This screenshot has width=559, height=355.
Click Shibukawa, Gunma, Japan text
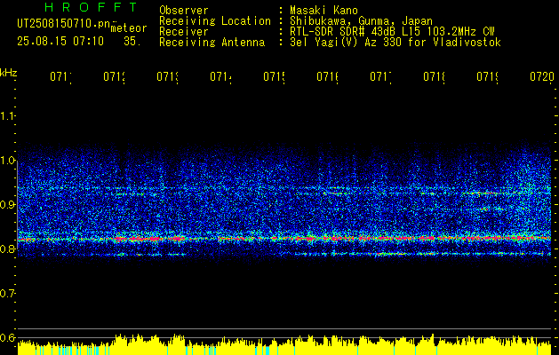[361, 21]
